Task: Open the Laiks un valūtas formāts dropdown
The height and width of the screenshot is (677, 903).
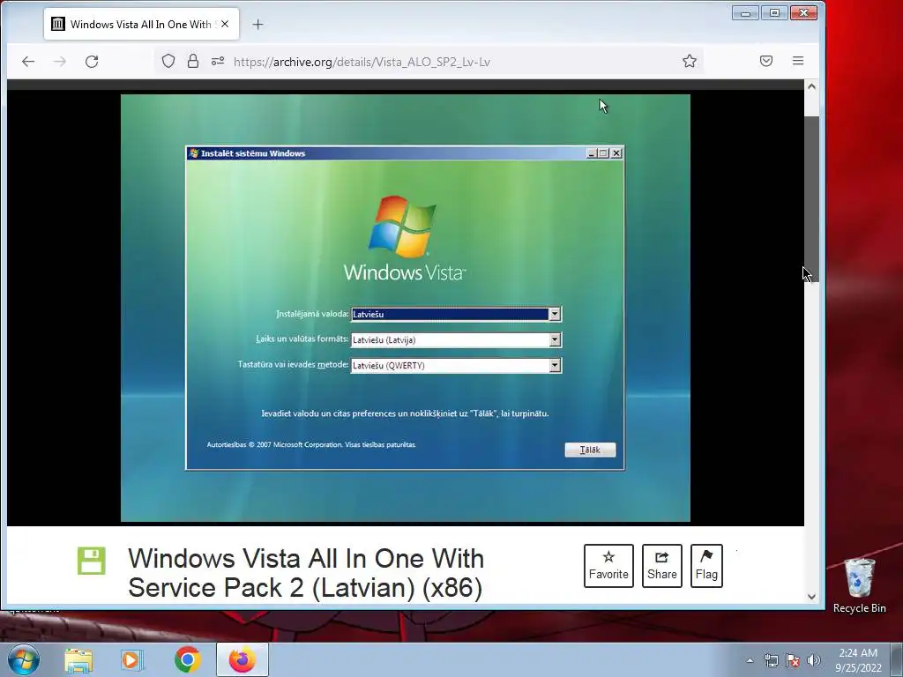Action: (555, 339)
